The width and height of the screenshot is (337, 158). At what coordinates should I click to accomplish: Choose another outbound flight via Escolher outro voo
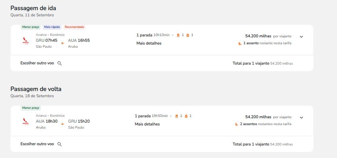[37, 63]
